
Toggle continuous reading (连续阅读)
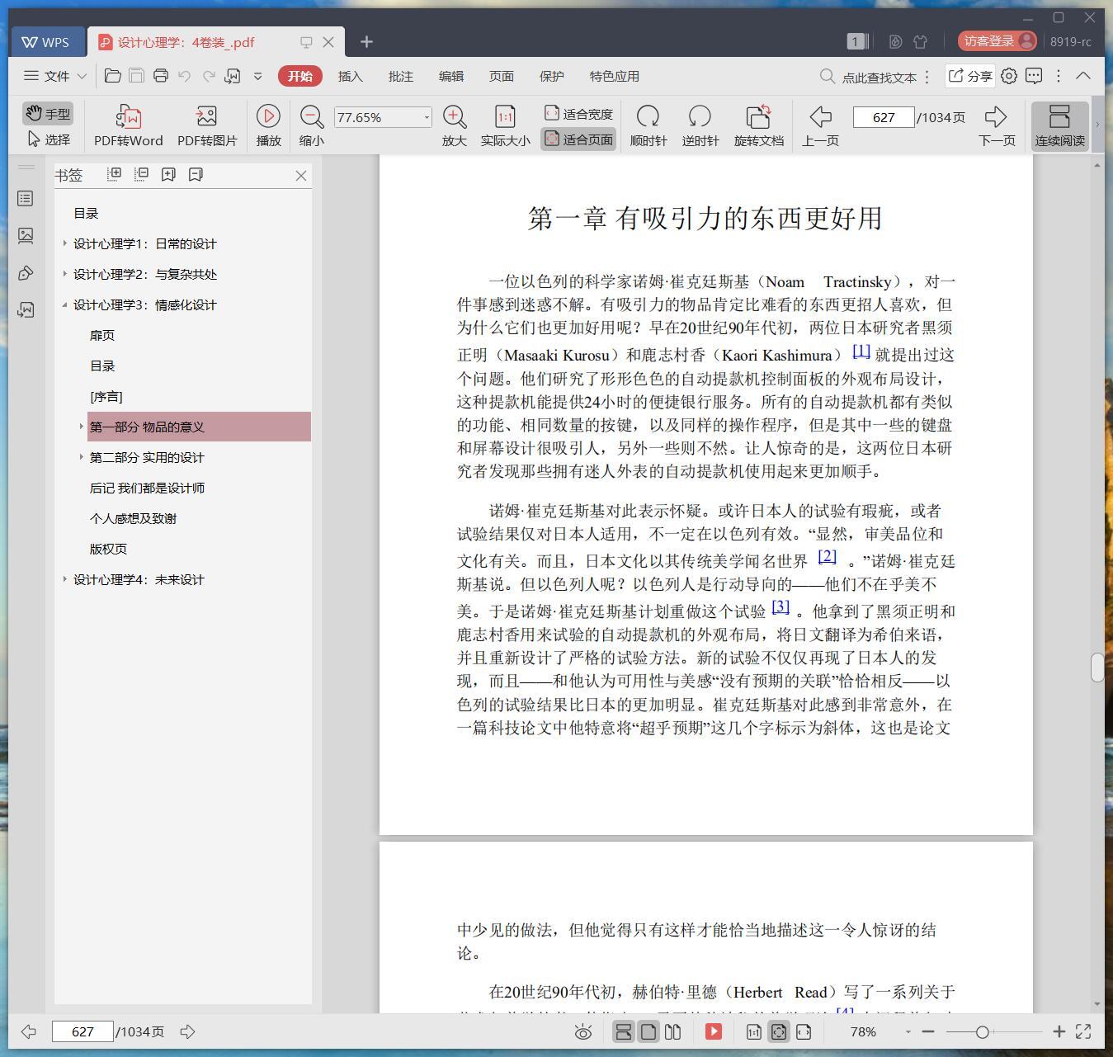[1059, 126]
